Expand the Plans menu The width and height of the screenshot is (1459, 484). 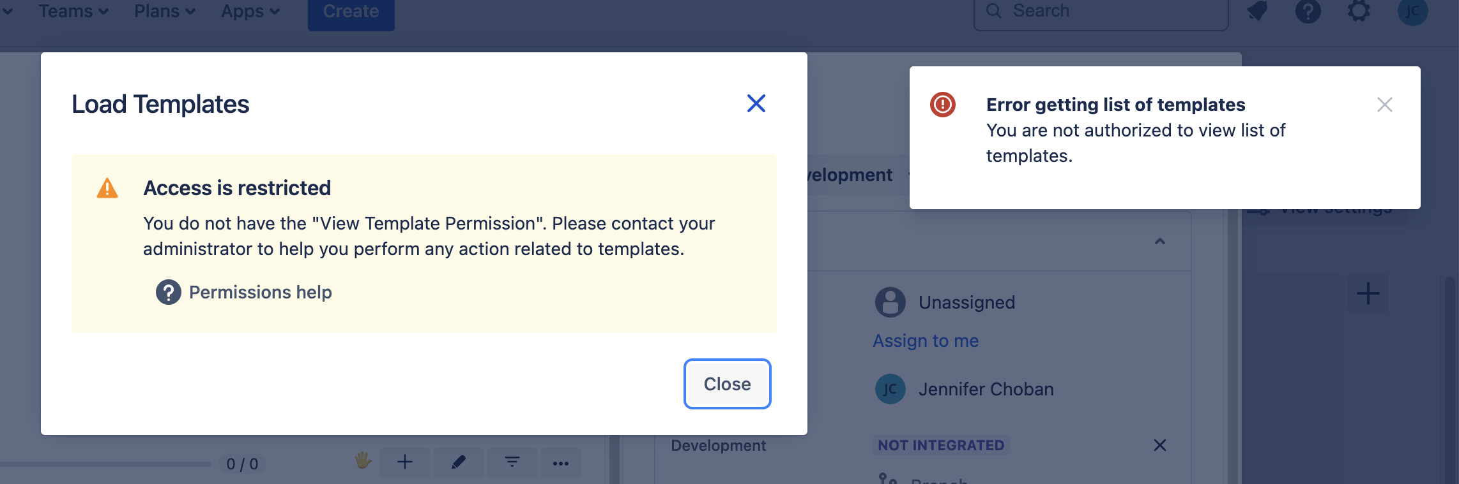tap(164, 11)
